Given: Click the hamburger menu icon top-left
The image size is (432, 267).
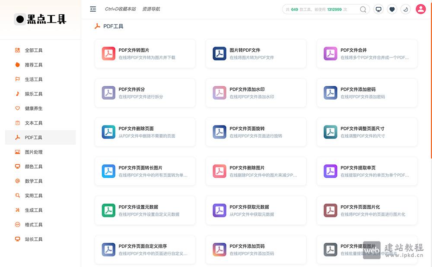Looking at the screenshot, I should (x=92, y=9).
